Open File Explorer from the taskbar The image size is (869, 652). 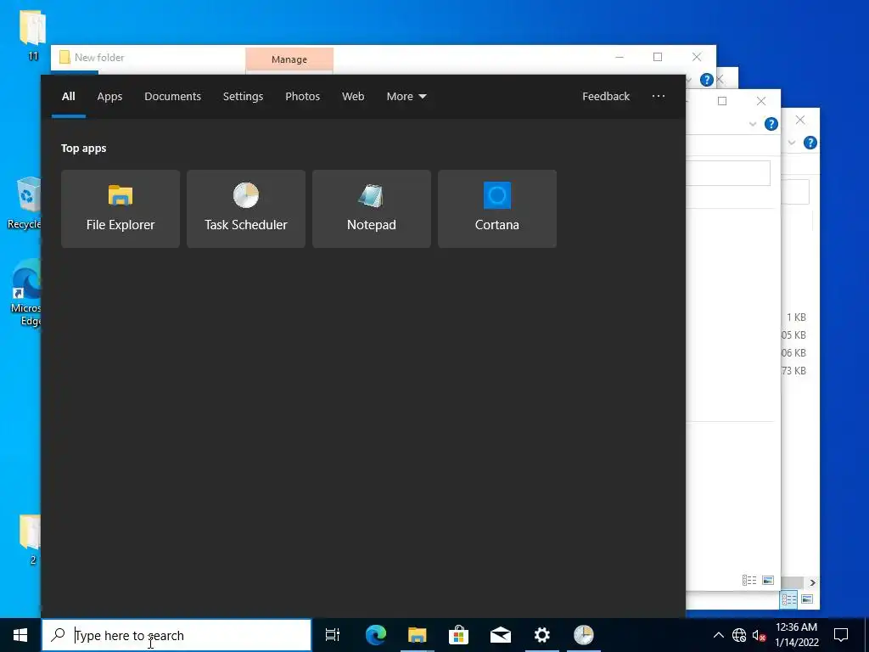[418, 635]
